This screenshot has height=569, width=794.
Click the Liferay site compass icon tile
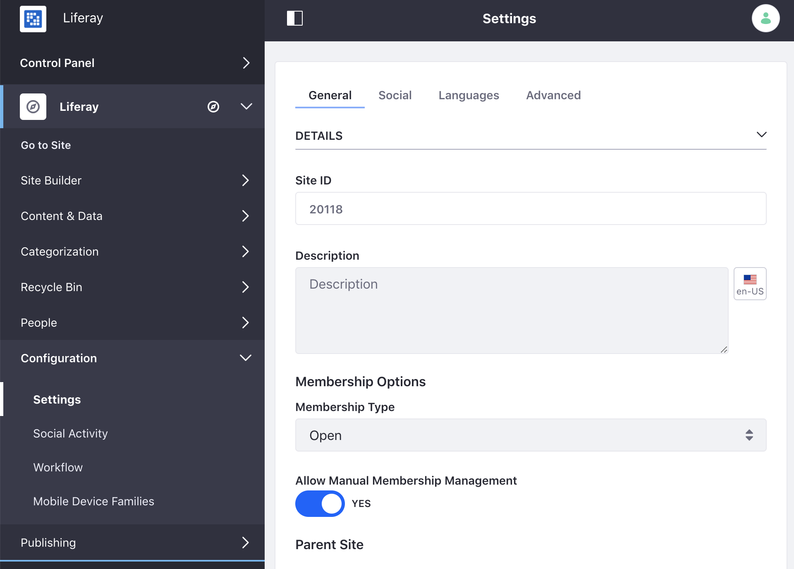point(33,107)
